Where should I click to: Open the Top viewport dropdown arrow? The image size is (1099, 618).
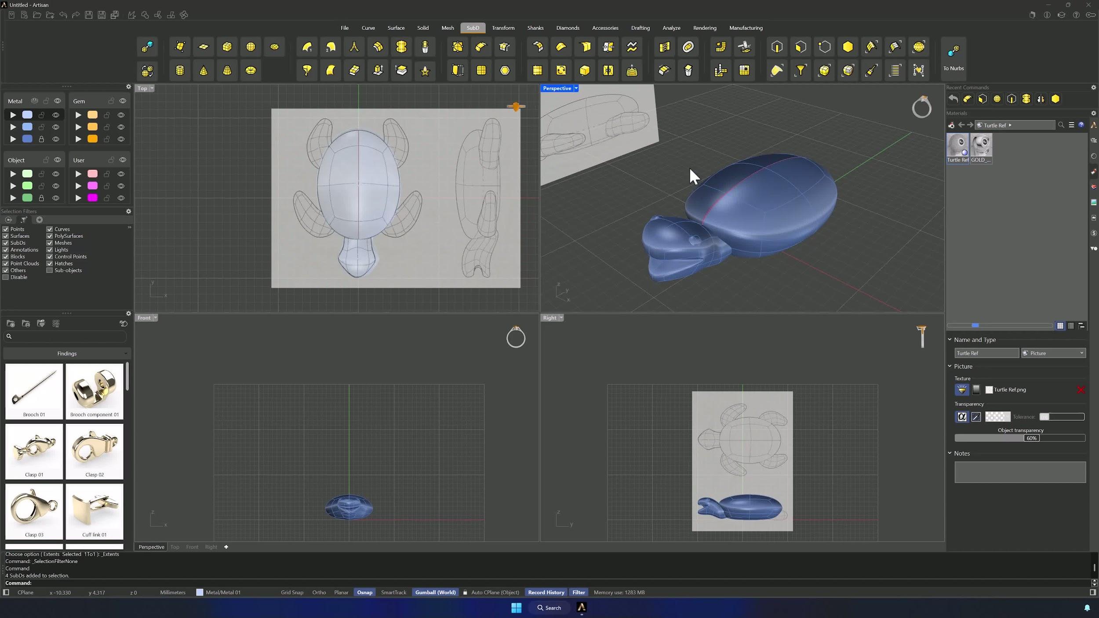click(152, 88)
